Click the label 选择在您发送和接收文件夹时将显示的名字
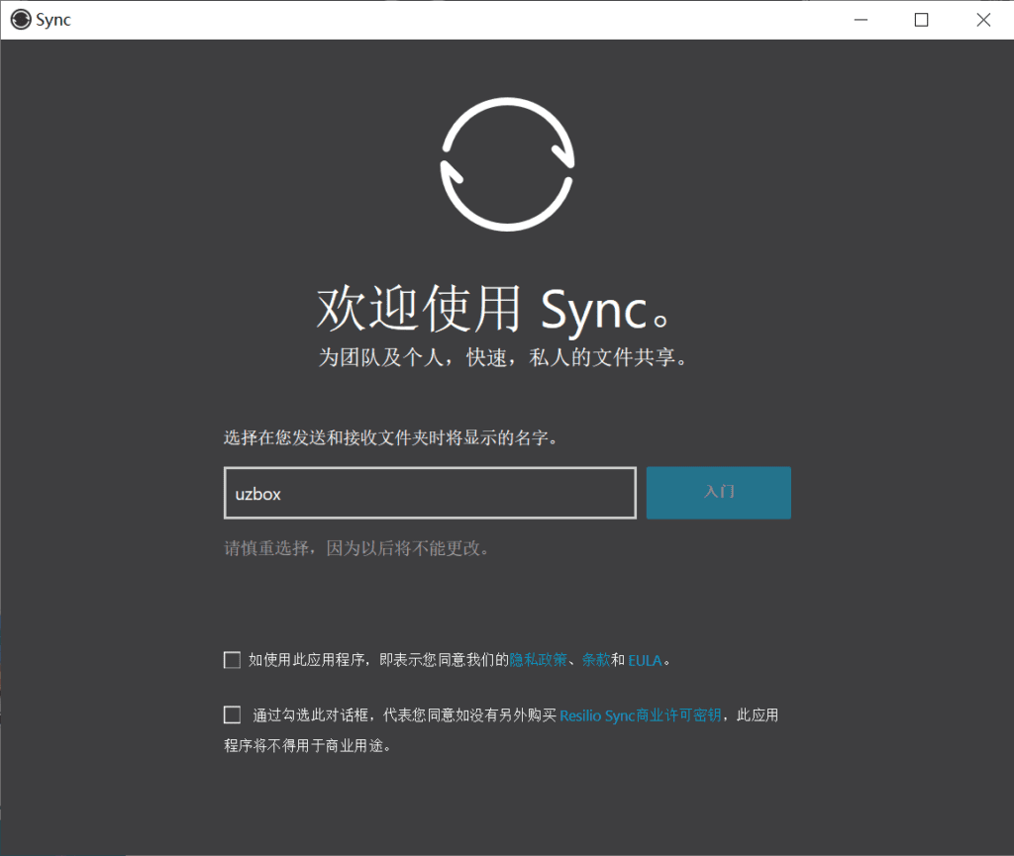1014x856 pixels. pos(390,435)
